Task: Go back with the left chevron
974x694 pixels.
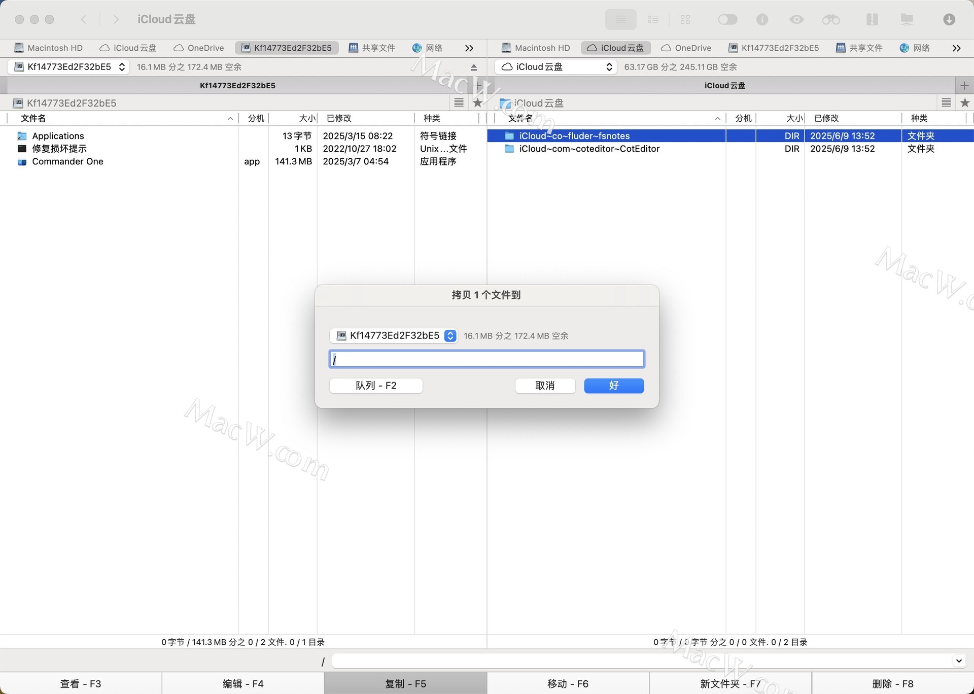Action: tap(84, 19)
